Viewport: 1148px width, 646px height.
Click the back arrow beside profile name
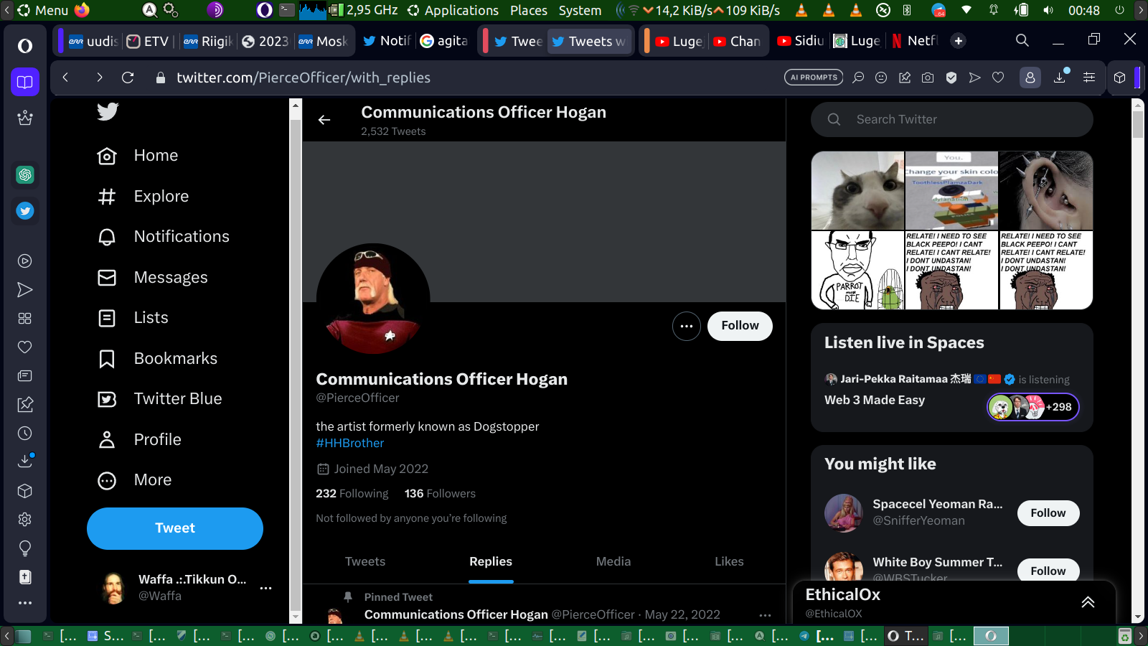[x=324, y=120]
